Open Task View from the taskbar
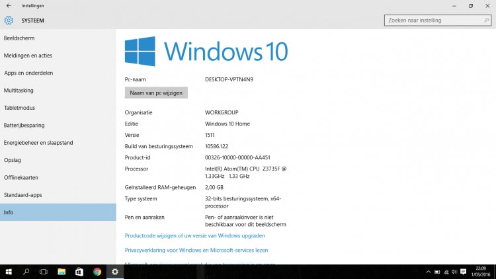 point(44,272)
